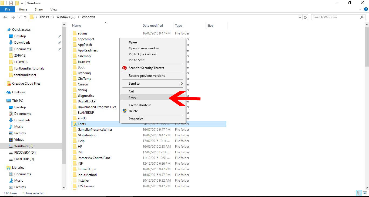Expand the breadcrumb chevron after Windows (C:)

click(x=79, y=17)
